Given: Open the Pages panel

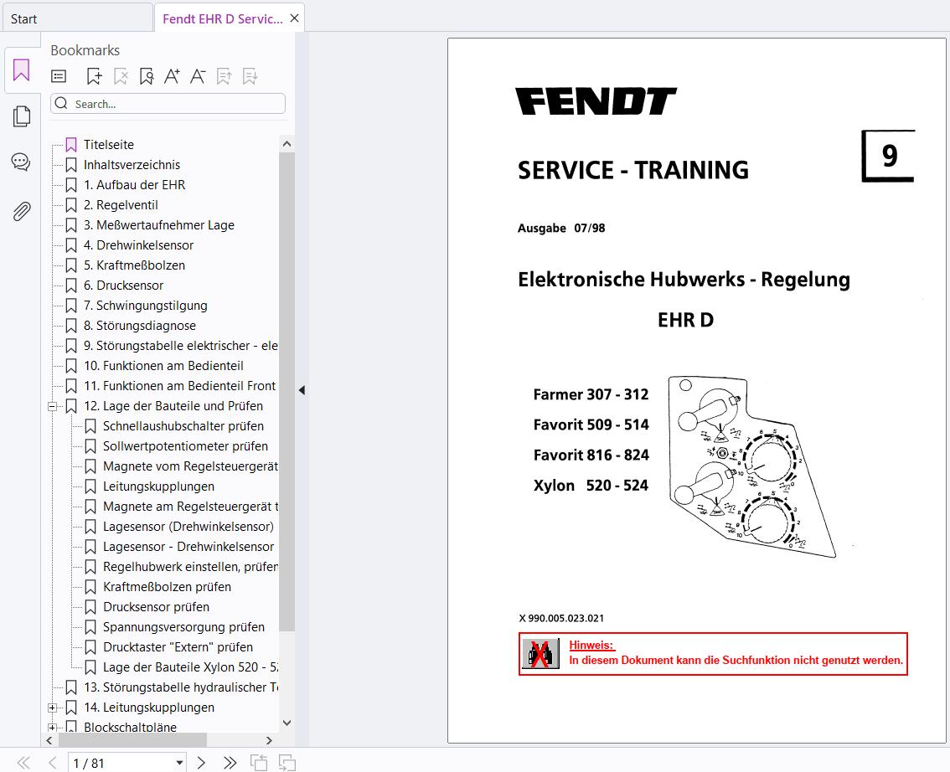Looking at the screenshot, I should pyautogui.click(x=21, y=116).
